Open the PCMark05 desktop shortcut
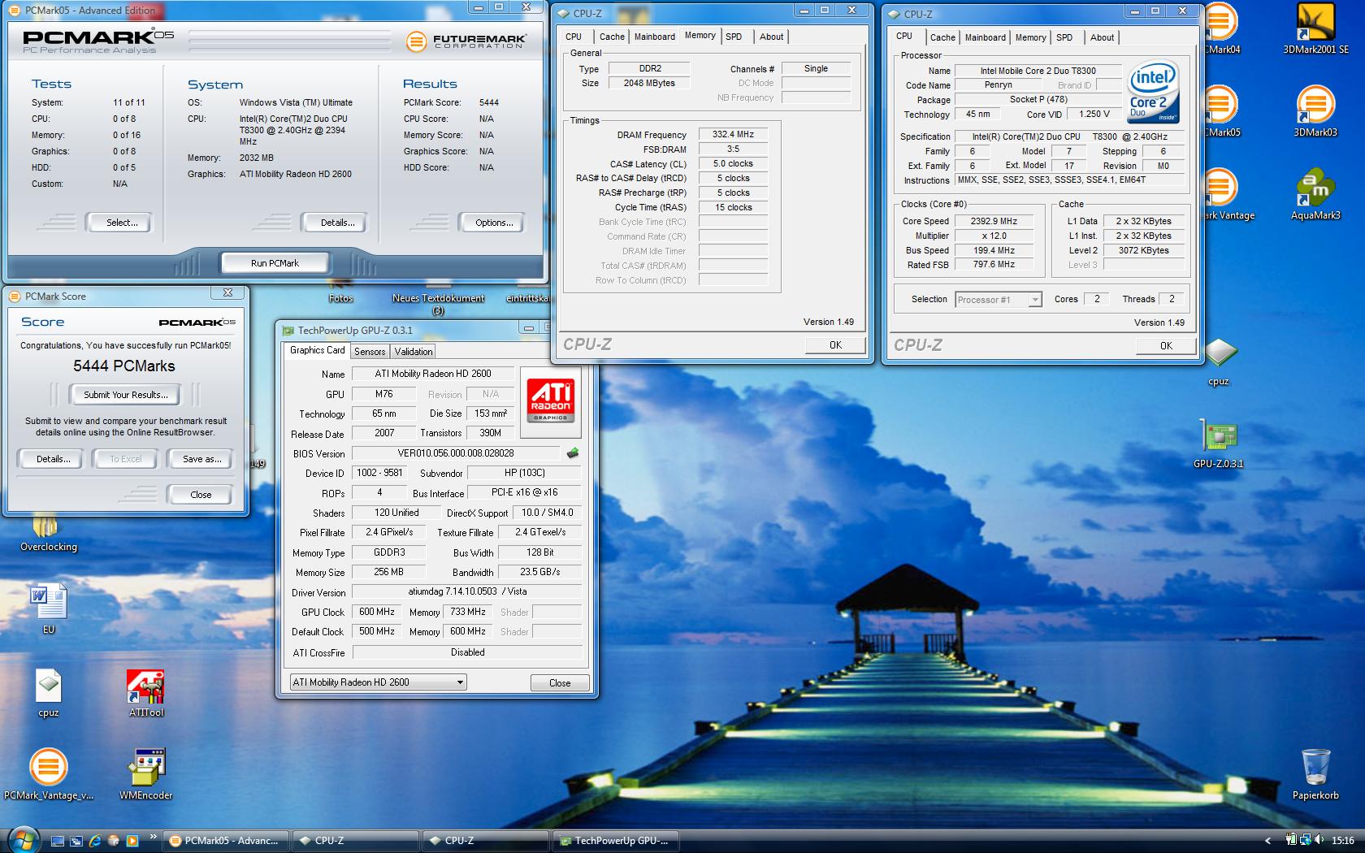The width and height of the screenshot is (1365, 853). pos(1220,110)
